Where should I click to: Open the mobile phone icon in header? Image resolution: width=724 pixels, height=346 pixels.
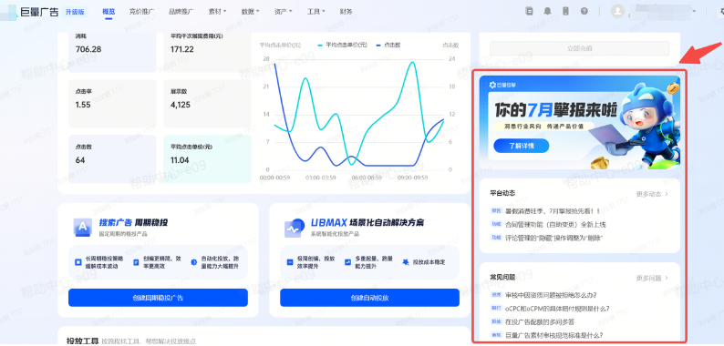click(x=565, y=12)
